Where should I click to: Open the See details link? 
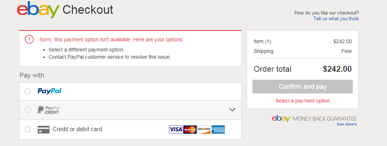tap(347, 124)
